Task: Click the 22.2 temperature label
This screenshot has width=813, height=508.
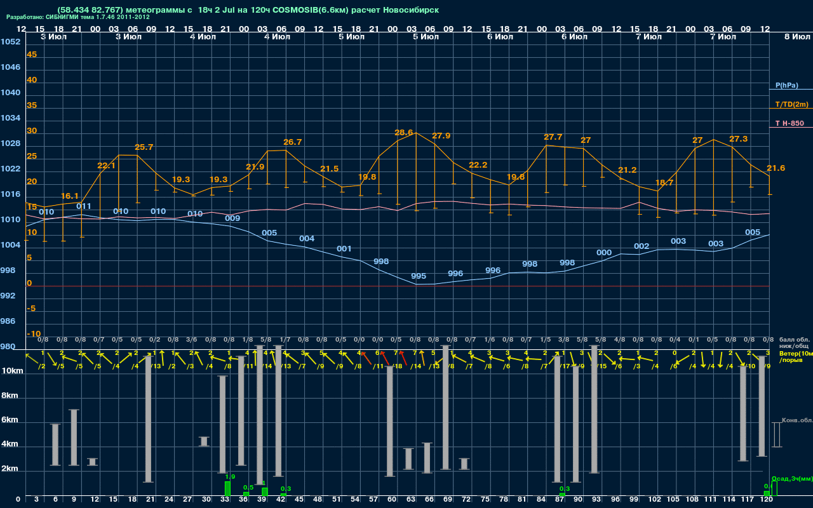Action: 478,165
